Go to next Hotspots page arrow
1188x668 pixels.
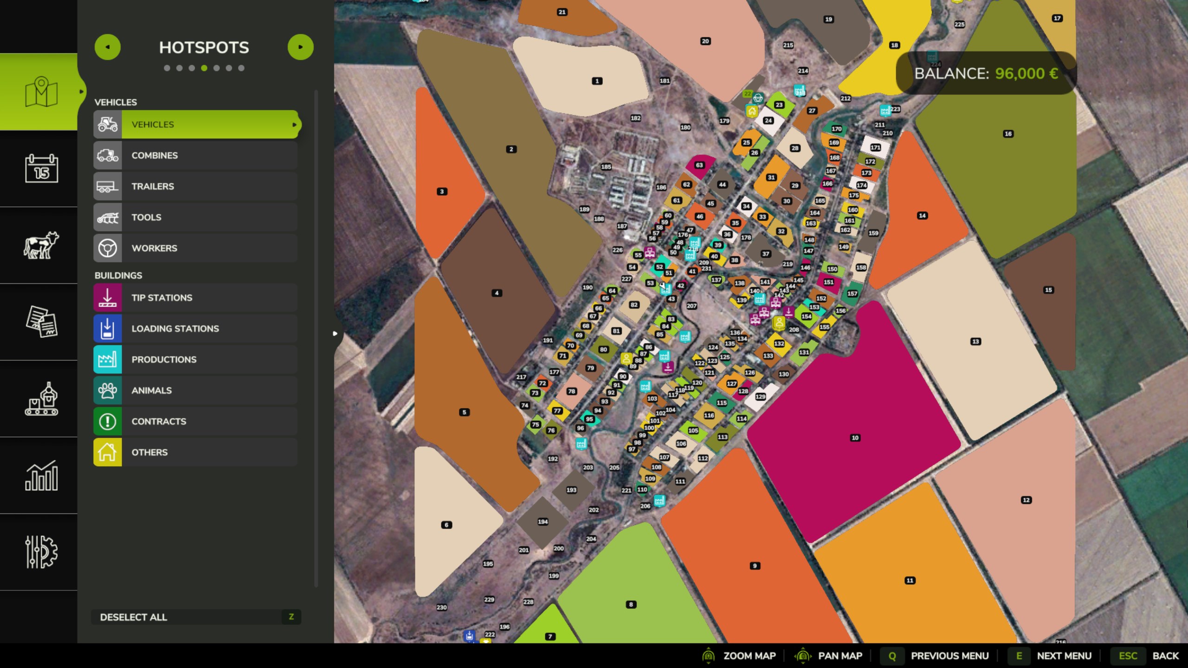tap(300, 47)
